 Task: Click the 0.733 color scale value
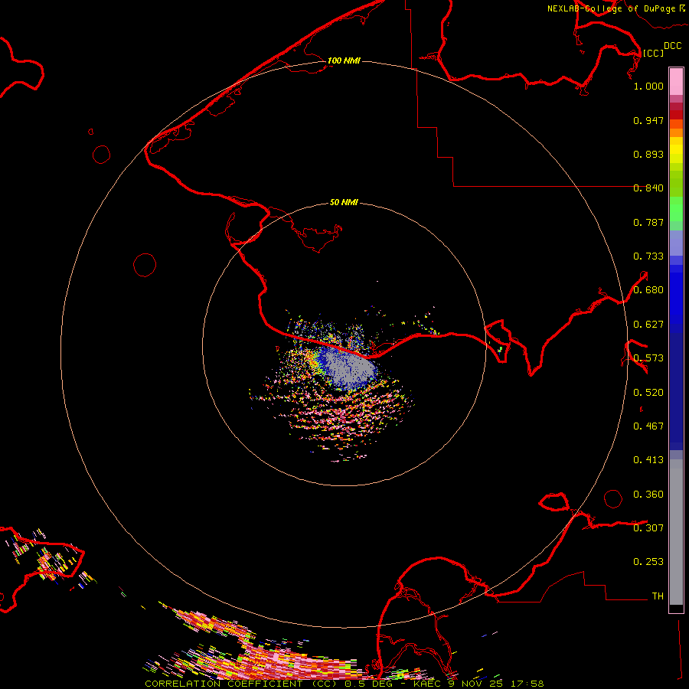[x=648, y=256]
